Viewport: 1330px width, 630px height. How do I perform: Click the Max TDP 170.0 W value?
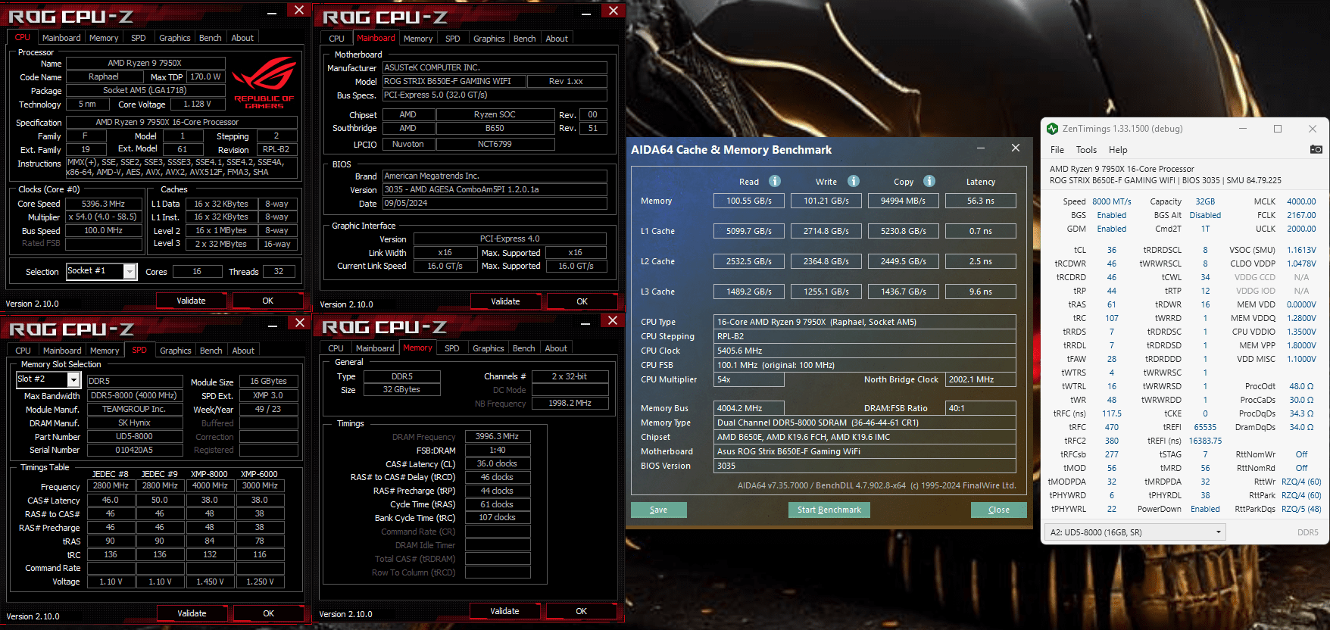(206, 76)
